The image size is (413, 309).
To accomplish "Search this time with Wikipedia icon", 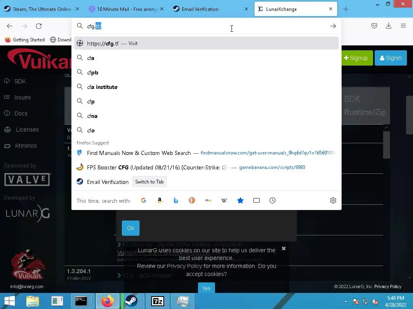I will point(224,200).
